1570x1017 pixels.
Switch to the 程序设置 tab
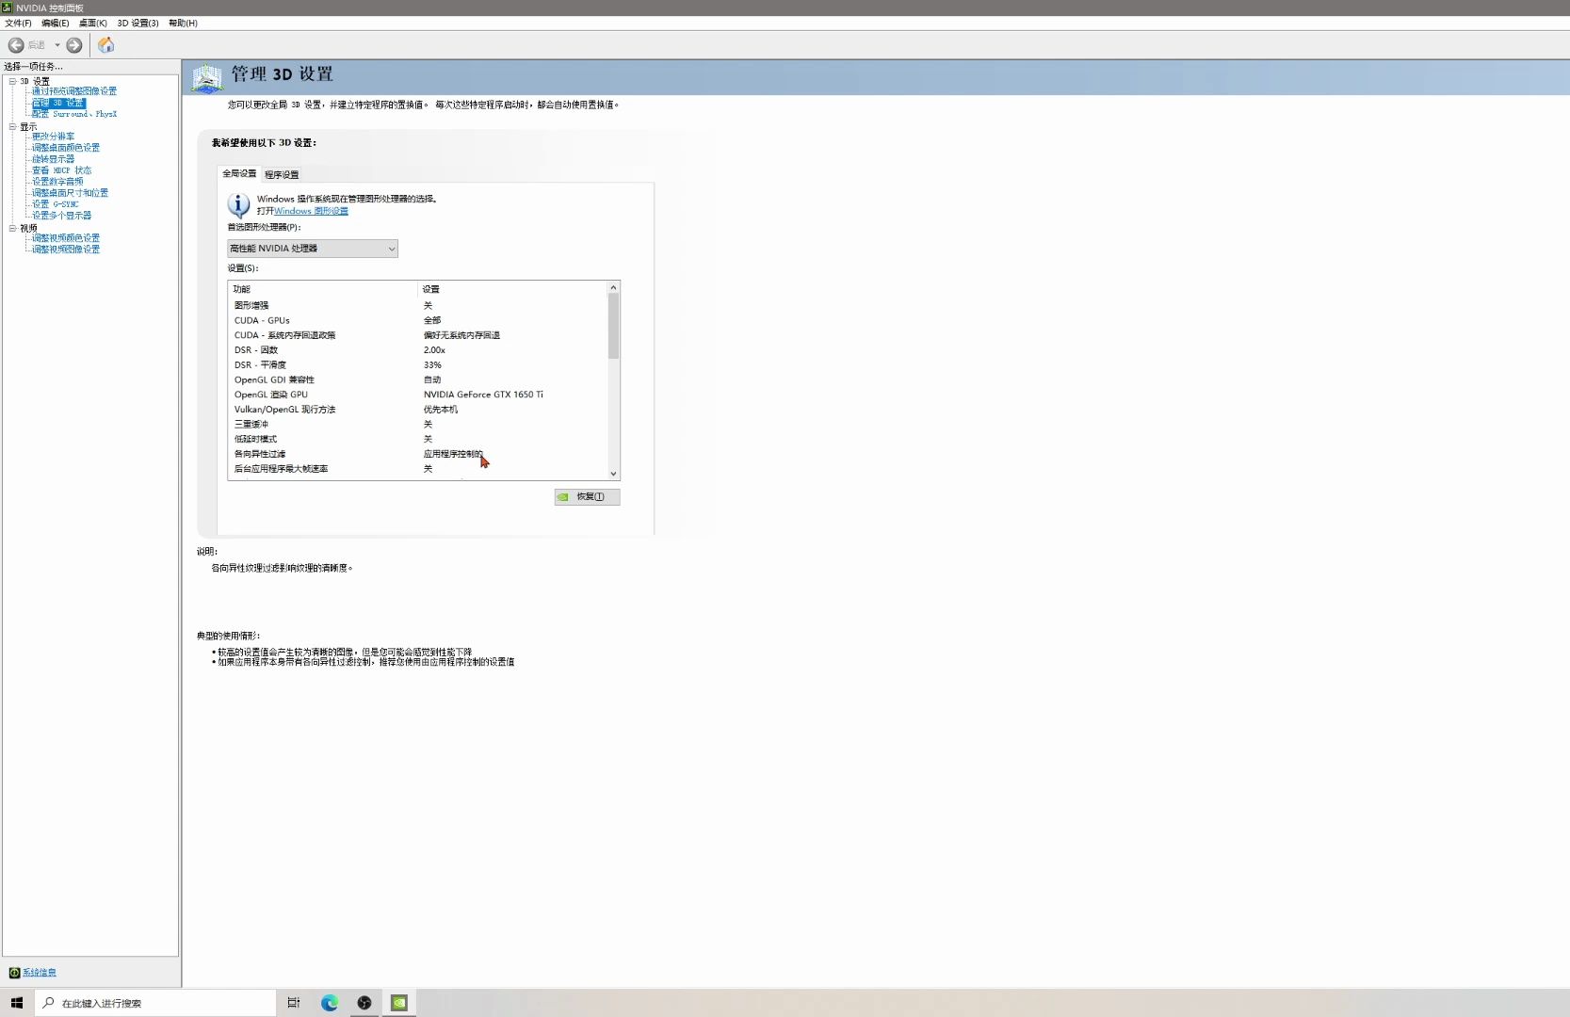tap(282, 174)
